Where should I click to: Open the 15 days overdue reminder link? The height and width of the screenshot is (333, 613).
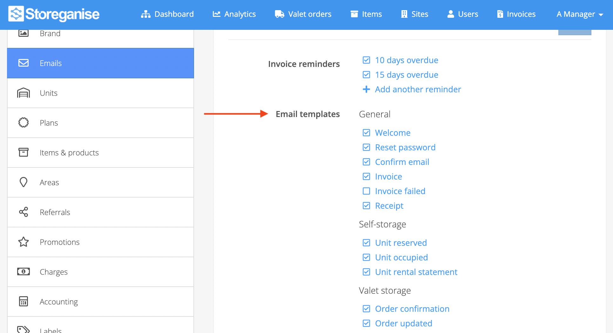(407, 75)
